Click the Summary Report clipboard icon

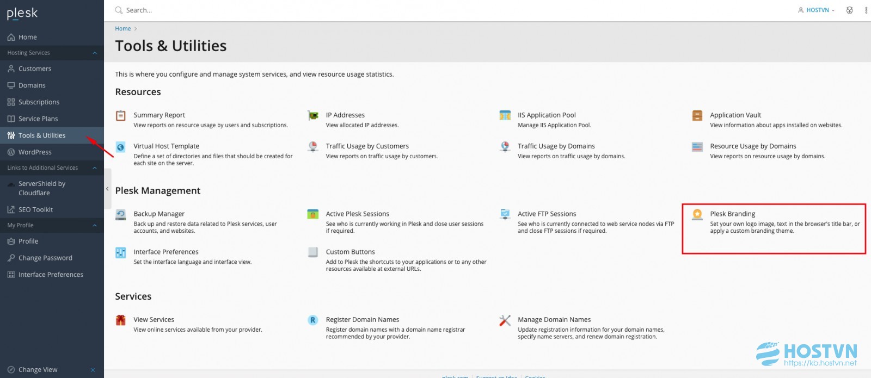pyautogui.click(x=121, y=115)
